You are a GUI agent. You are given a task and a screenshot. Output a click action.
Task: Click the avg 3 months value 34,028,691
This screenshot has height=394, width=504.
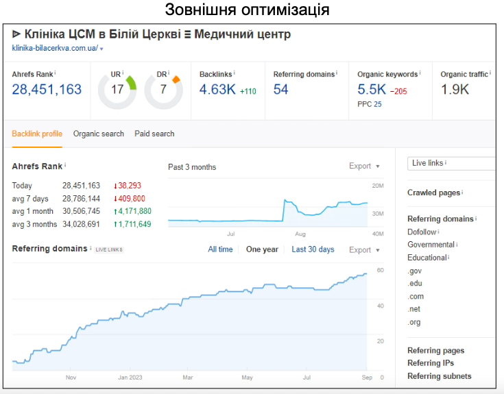click(81, 224)
